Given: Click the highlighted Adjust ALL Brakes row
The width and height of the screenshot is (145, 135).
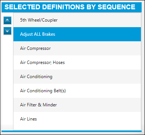Looking at the screenshot, I should point(77,34).
